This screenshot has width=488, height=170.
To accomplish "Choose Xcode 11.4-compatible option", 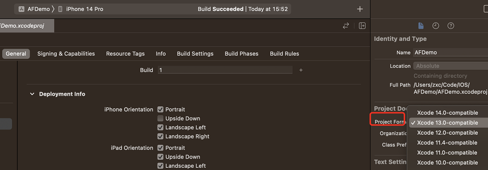I will pyautogui.click(x=447, y=143).
